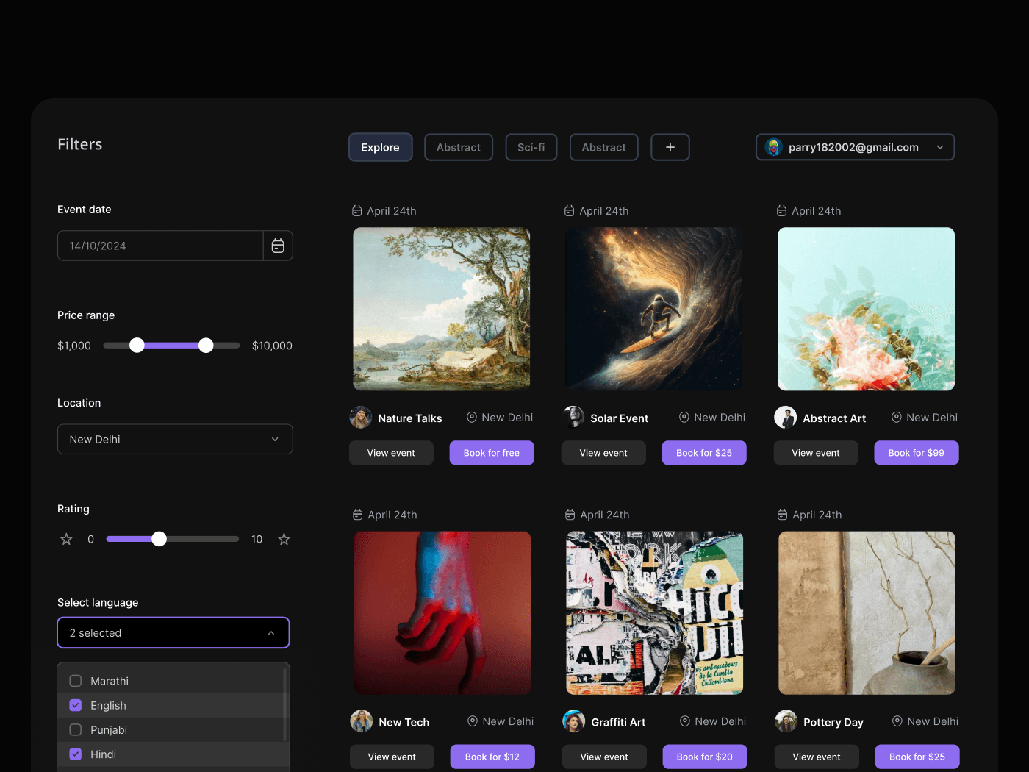Uncheck the English language checkbox
This screenshot has width=1029, height=772.
point(75,705)
